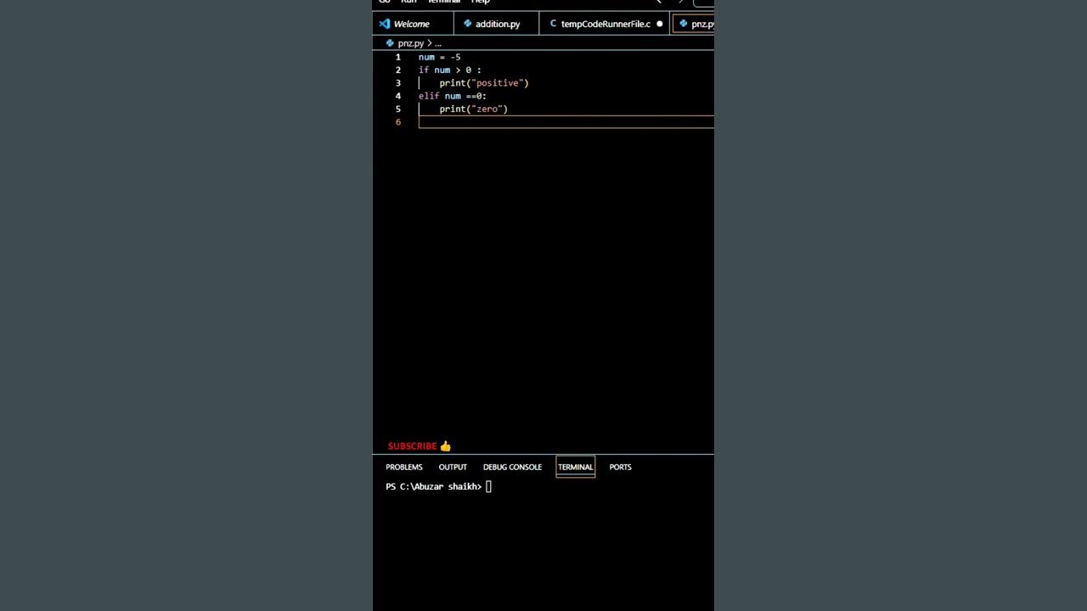Click line number 1 in the gutter

397,57
